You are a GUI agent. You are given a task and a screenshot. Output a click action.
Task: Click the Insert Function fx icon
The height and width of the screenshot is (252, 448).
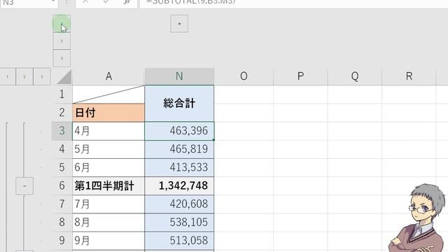(127, 2)
